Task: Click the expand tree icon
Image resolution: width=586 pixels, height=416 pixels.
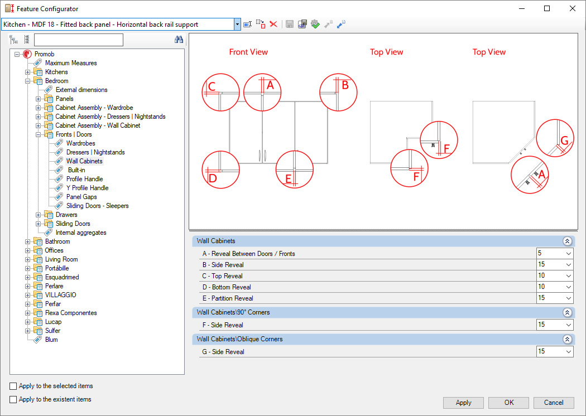Action: [14, 40]
